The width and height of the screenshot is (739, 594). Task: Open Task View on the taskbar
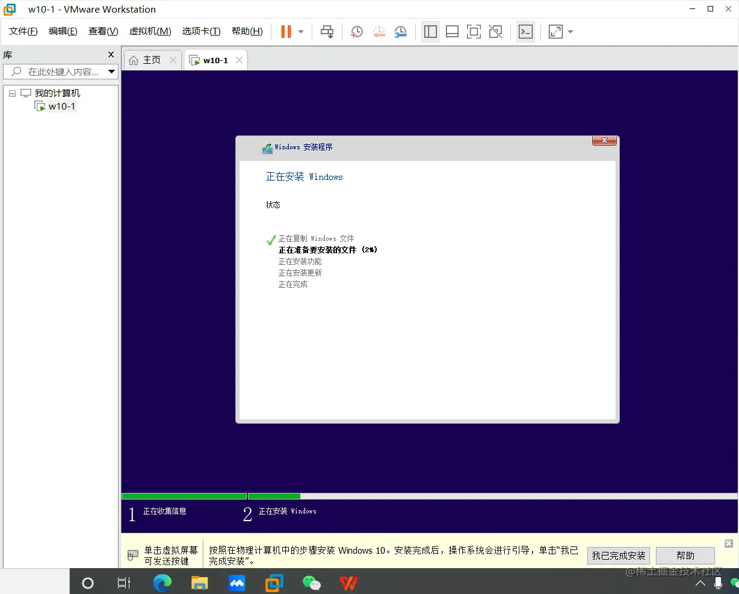pyautogui.click(x=124, y=583)
